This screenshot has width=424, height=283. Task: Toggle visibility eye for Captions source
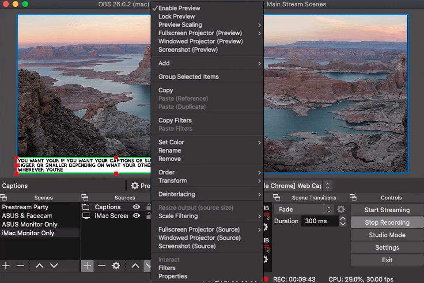(x=136, y=207)
